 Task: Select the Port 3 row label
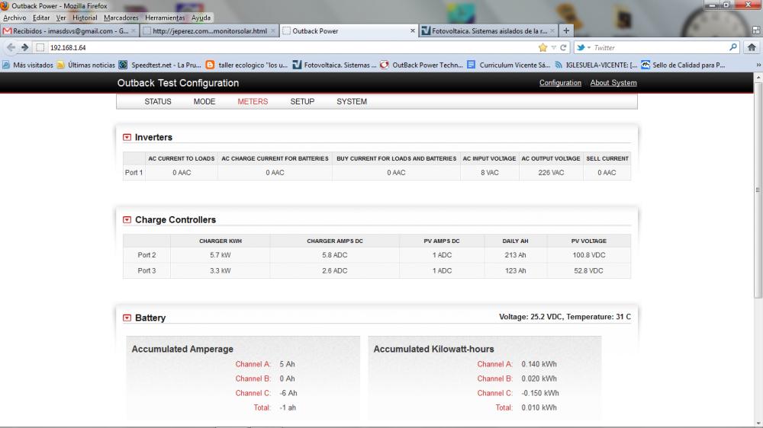click(146, 270)
